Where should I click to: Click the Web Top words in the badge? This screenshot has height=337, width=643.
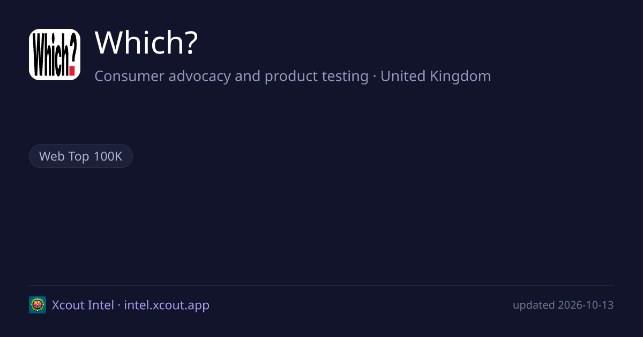click(65, 157)
